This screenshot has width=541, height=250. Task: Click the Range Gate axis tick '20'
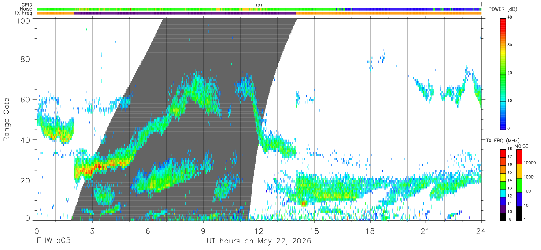[26, 180]
